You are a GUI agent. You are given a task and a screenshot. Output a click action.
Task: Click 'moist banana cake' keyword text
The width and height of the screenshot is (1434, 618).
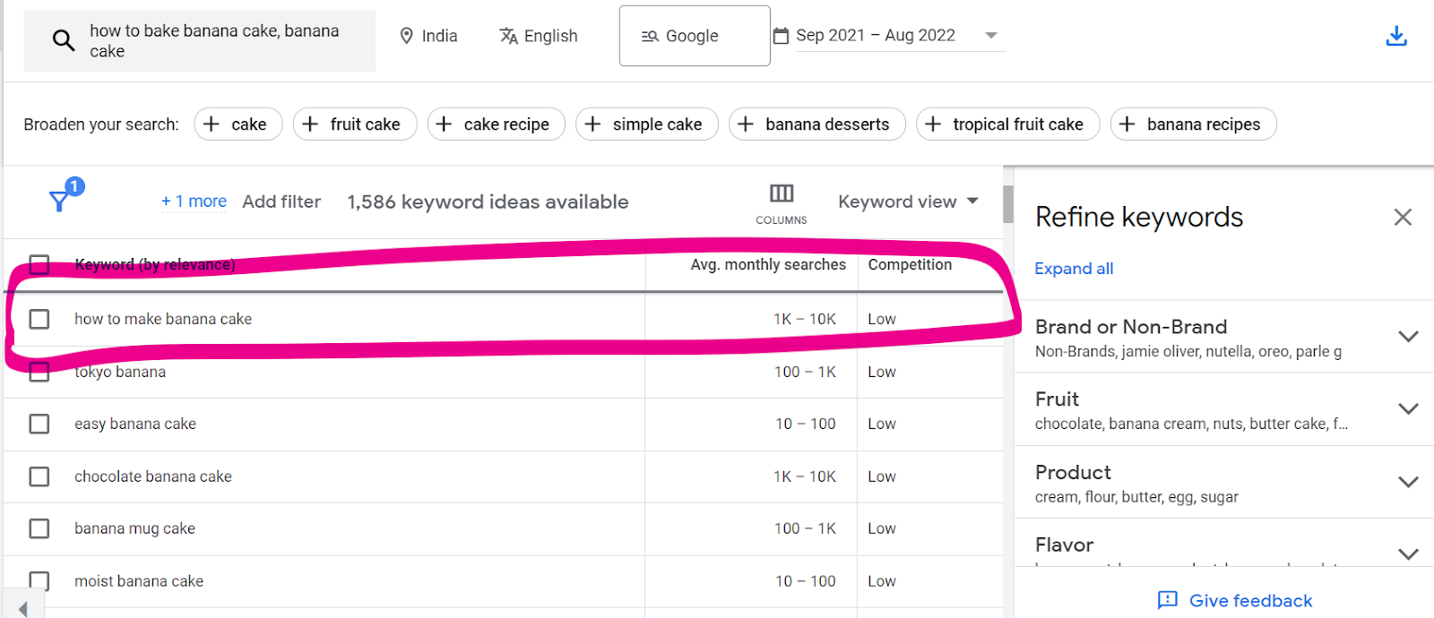[139, 581]
